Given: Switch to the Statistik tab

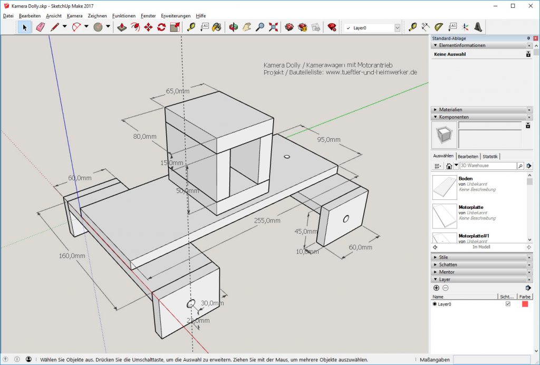Looking at the screenshot, I should (x=490, y=157).
